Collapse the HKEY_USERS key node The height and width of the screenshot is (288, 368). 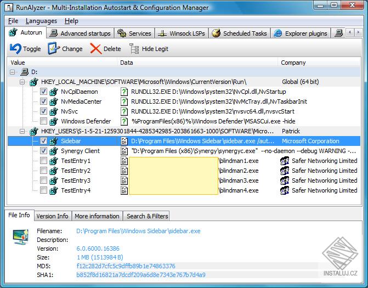pyautogui.click(x=22, y=131)
